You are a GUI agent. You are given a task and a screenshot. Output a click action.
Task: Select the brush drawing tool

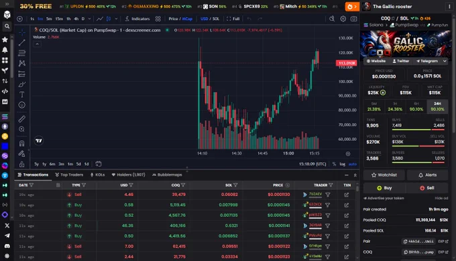(22, 85)
